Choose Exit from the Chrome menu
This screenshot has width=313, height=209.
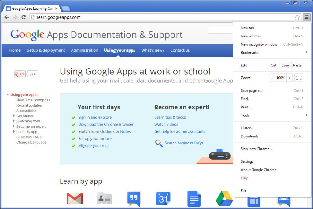[272, 191]
